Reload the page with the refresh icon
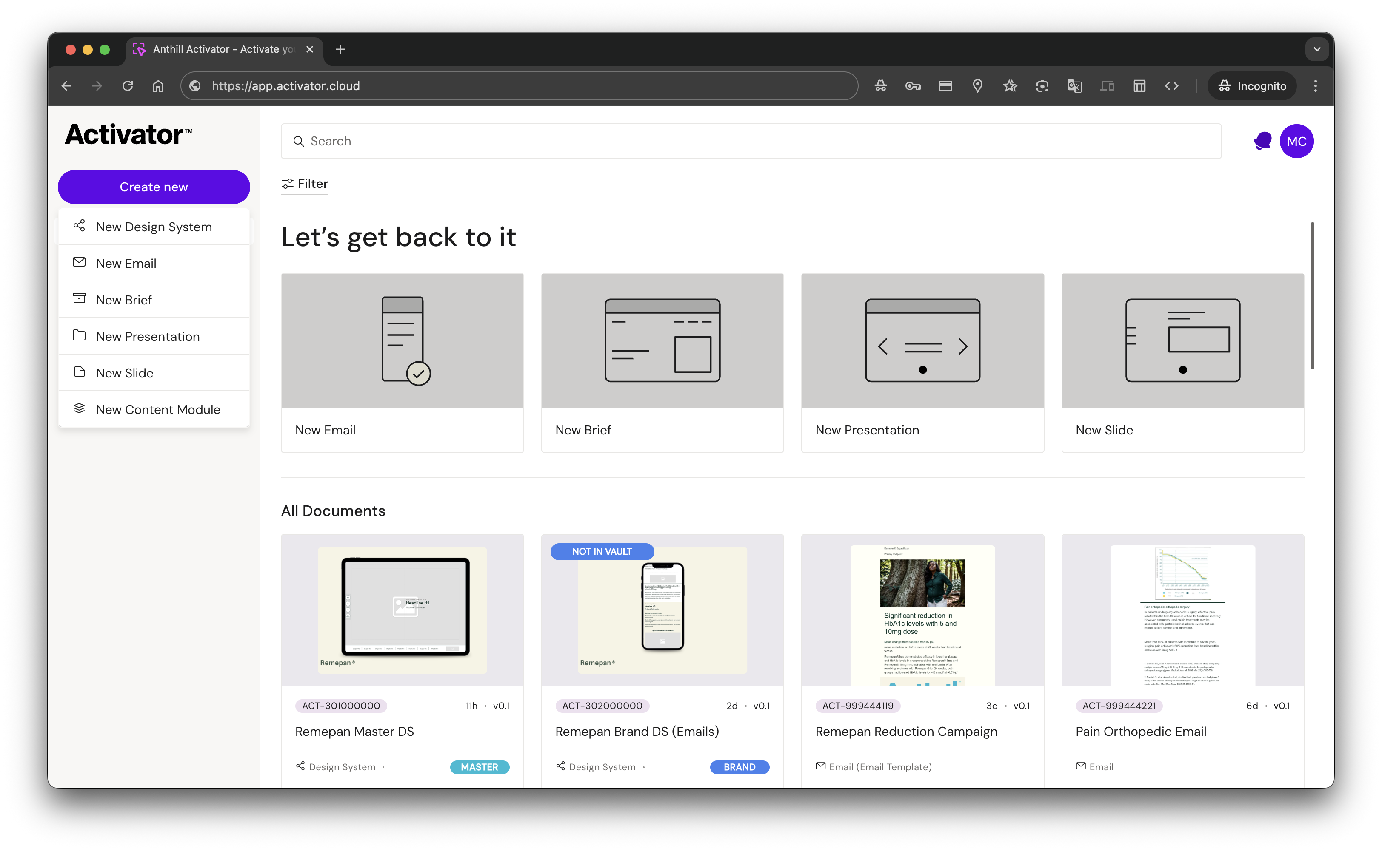This screenshot has width=1382, height=851. point(128,86)
